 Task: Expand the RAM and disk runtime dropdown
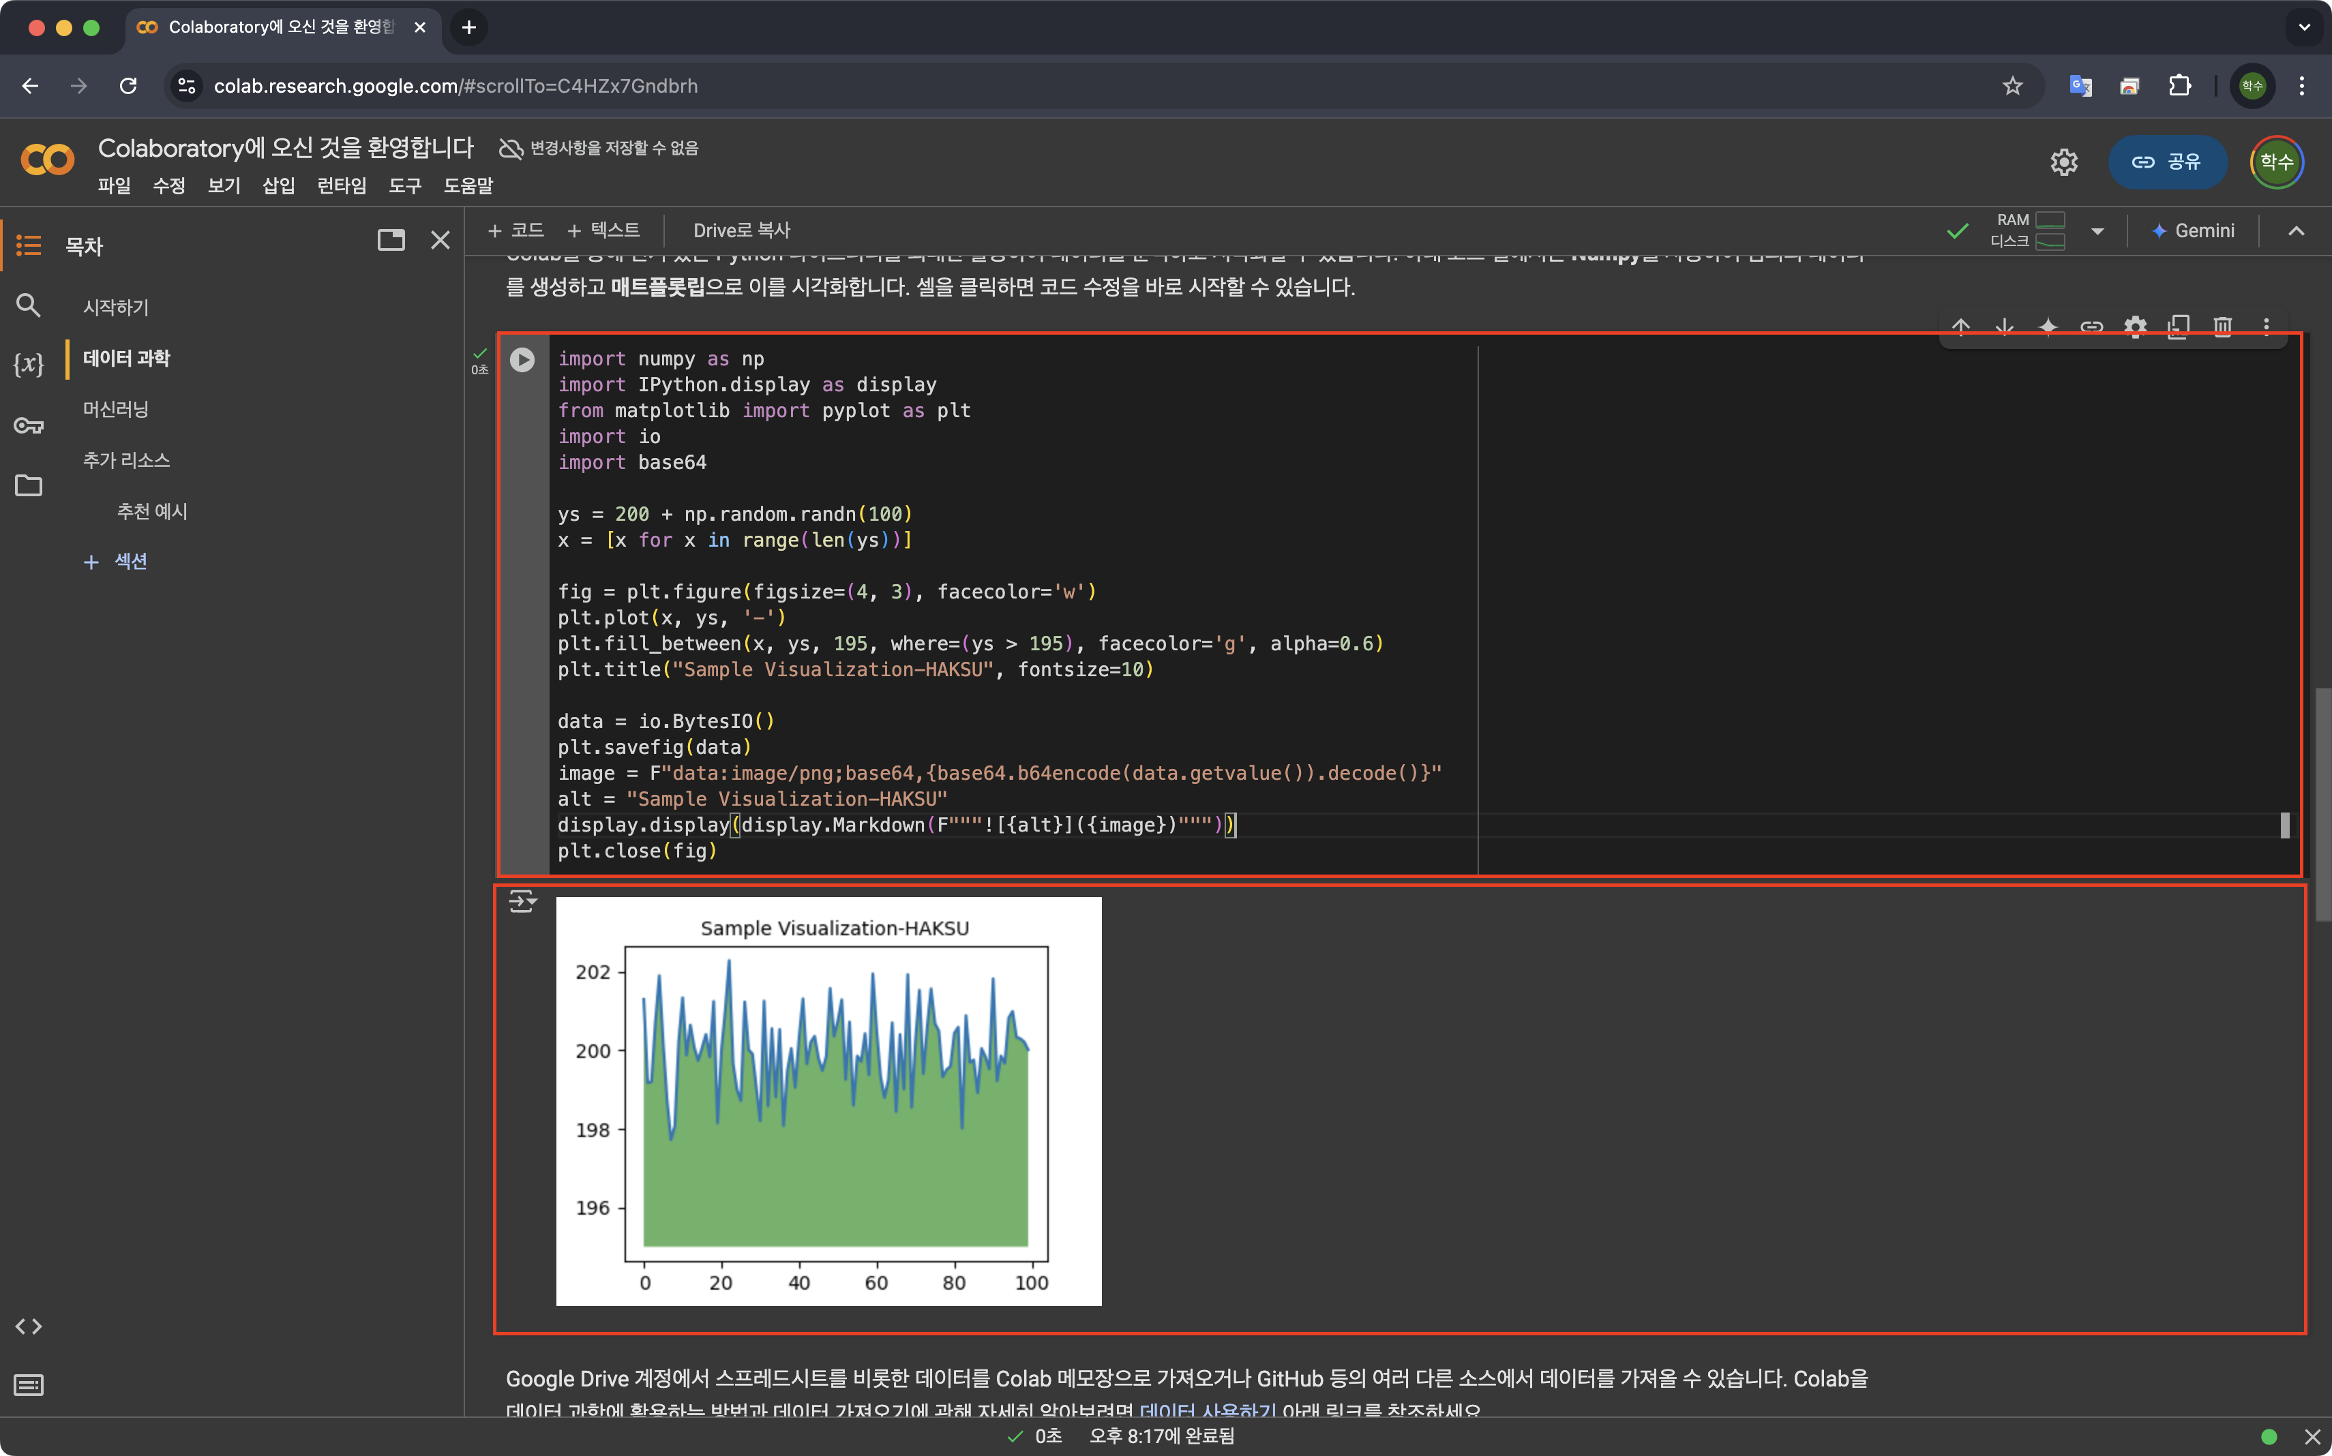point(2097,231)
